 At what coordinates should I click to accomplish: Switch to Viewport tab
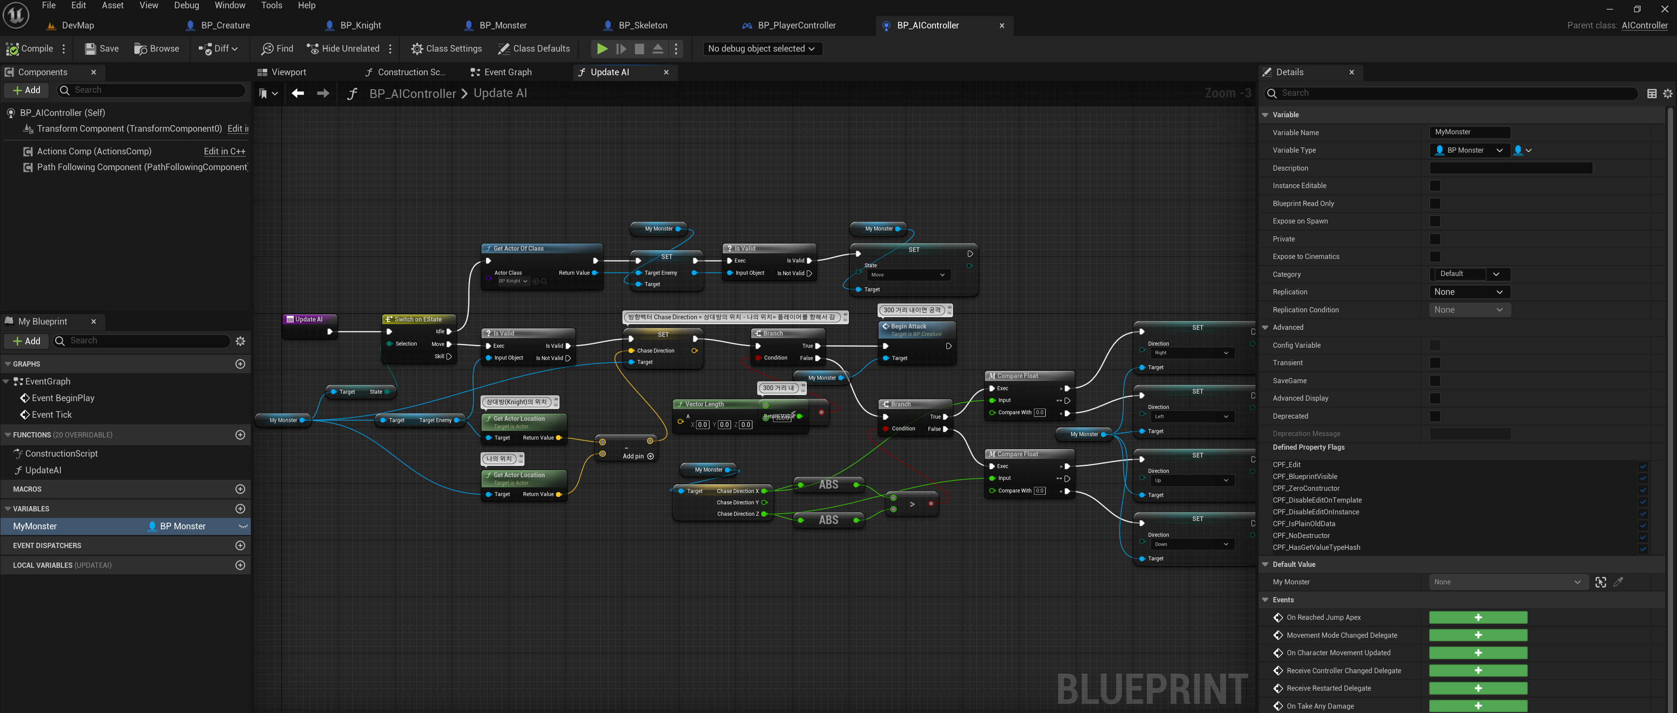pyautogui.click(x=282, y=72)
